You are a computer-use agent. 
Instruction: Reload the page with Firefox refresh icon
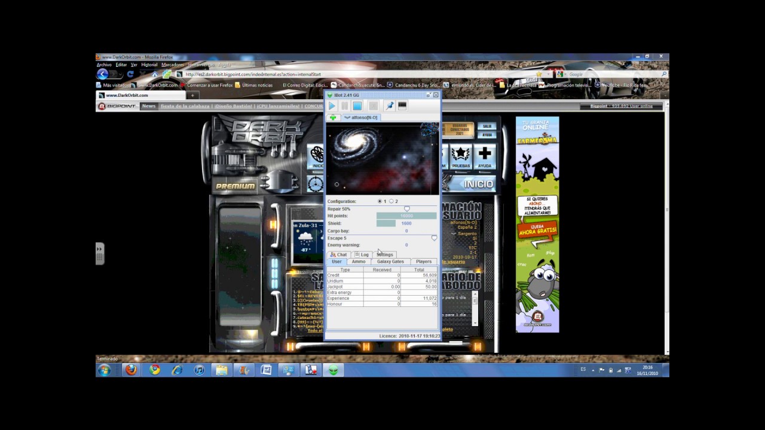pos(130,75)
